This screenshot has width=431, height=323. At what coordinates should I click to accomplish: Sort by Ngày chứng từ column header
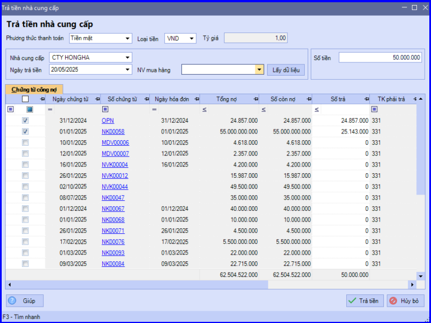[70, 99]
